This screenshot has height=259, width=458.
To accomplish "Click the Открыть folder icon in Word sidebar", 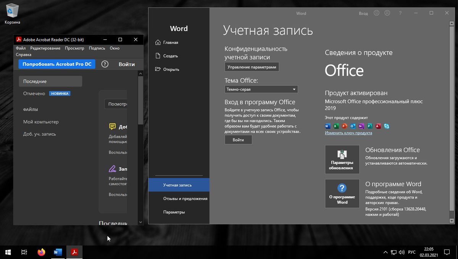I will [x=158, y=69].
